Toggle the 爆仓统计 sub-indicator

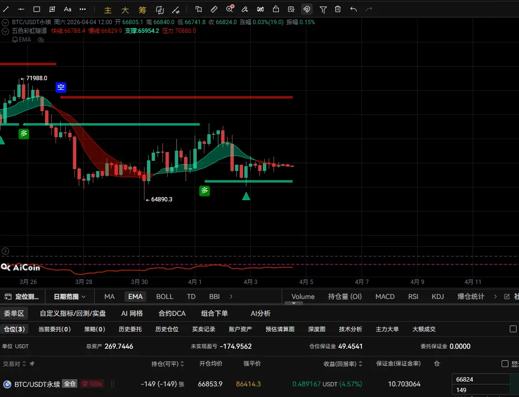471,297
